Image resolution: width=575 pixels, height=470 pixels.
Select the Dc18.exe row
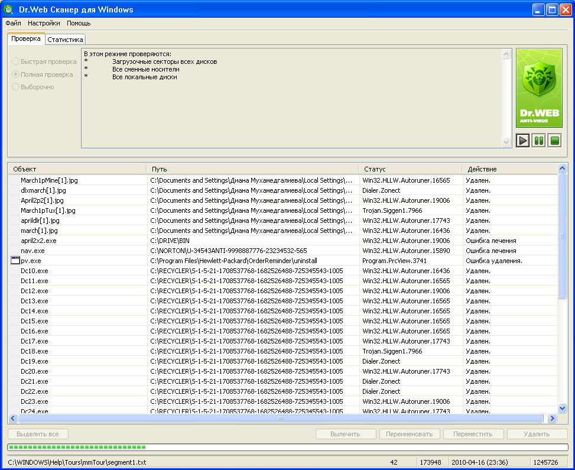[x=282, y=351]
